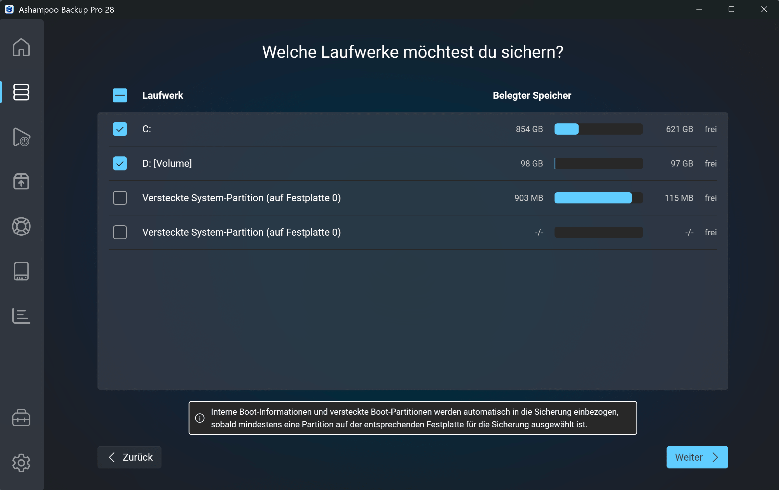Click the C: drive label
The height and width of the screenshot is (490, 779).
[x=147, y=129]
